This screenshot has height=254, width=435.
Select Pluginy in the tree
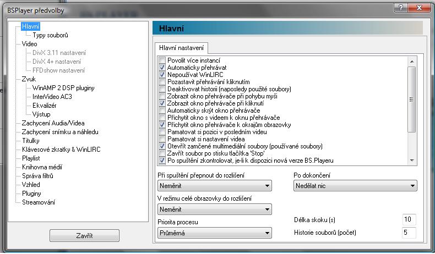point(31,194)
